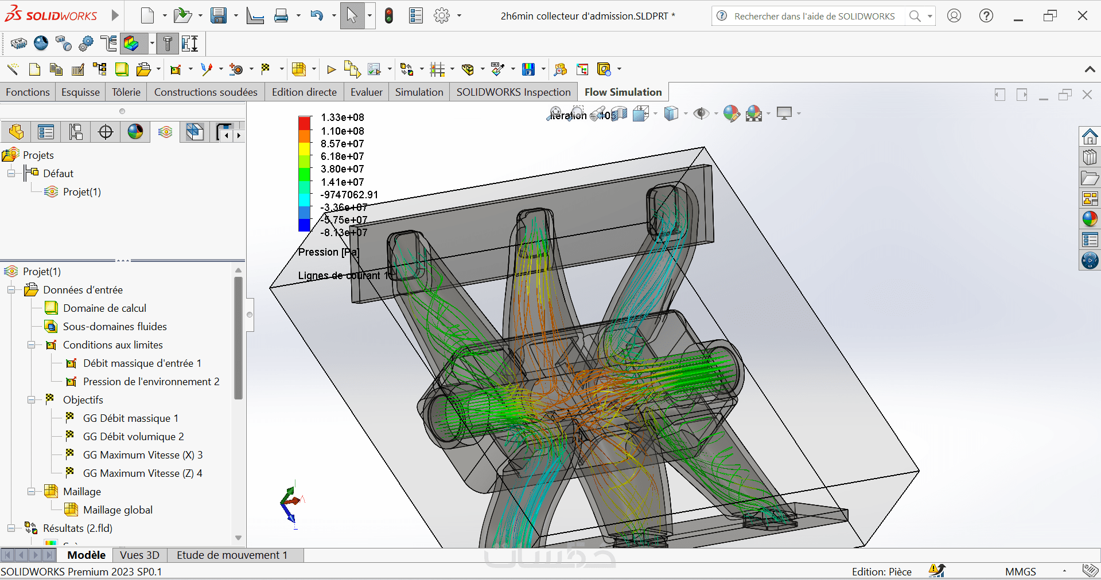Collapse the Données d'entrée node
This screenshot has width=1101, height=580.
(11, 290)
